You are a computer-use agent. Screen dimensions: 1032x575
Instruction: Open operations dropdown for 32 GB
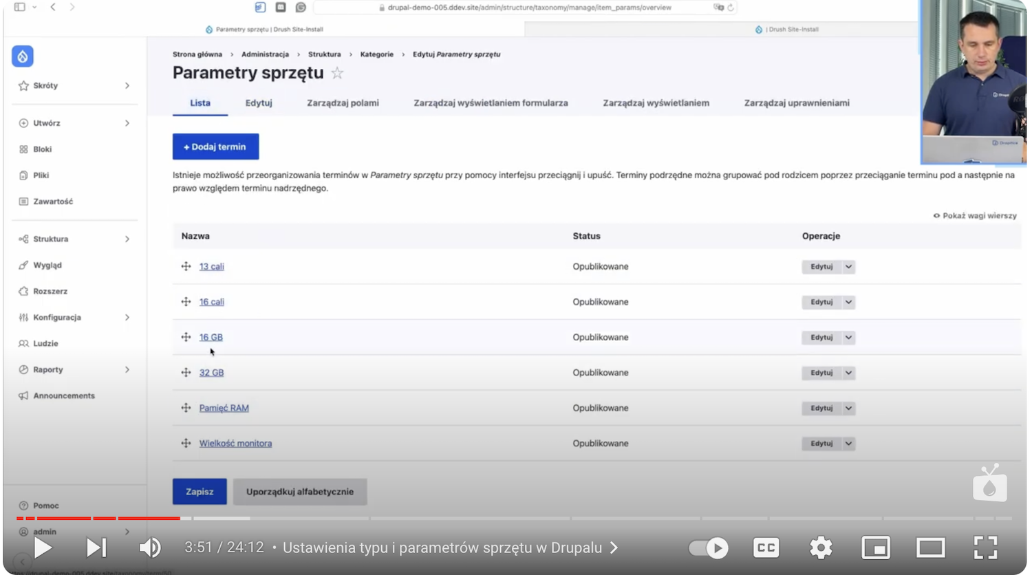tap(848, 373)
